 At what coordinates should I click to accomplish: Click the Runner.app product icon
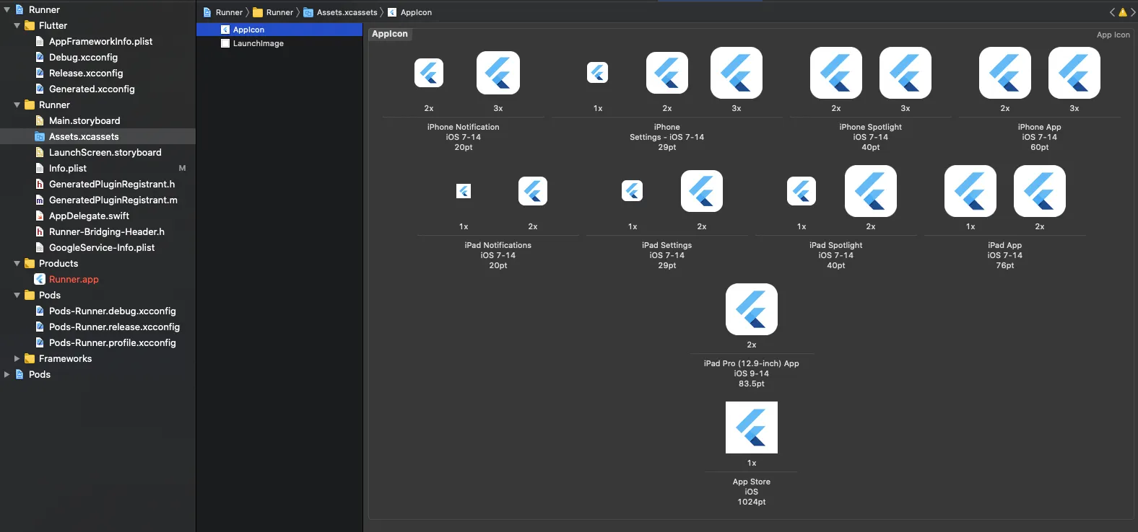point(40,279)
